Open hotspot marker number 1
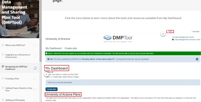The width and height of the screenshot is (201, 102). tap(46, 74)
